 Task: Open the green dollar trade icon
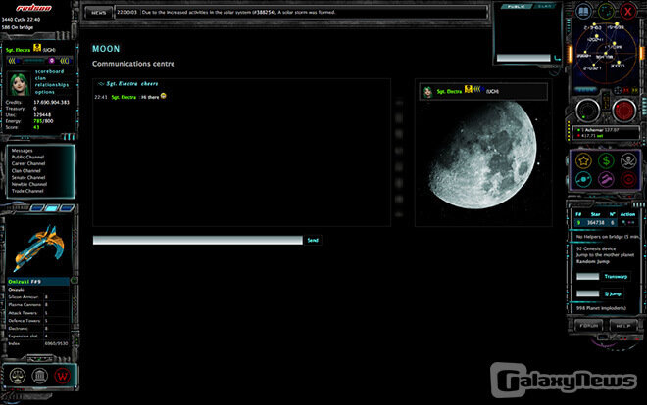[x=606, y=160]
